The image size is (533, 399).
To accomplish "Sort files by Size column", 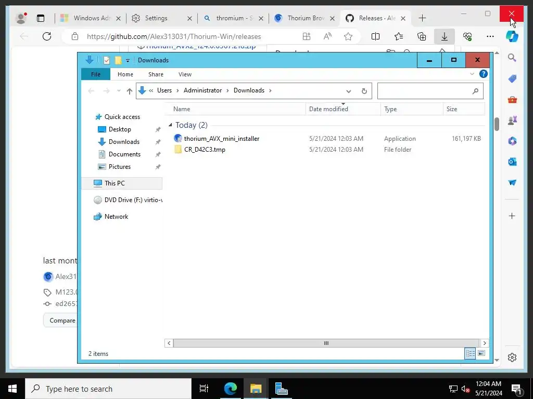I will click(464, 109).
